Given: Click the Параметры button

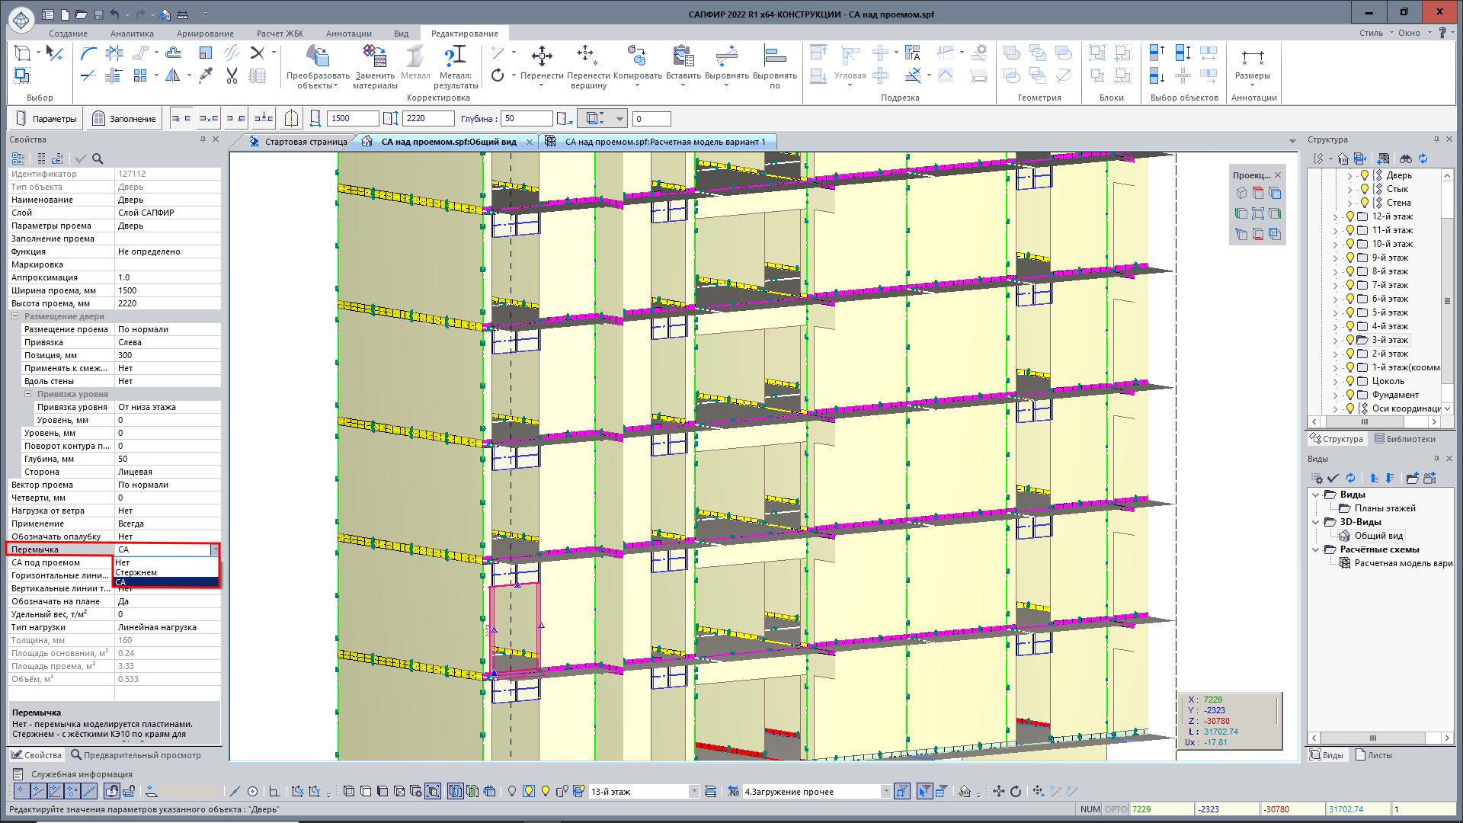Looking at the screenshot, I should 46,119.
